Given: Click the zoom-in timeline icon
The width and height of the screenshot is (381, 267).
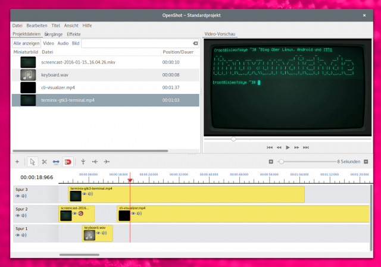Looking at the screenshot, I should [x=271, y=162].
